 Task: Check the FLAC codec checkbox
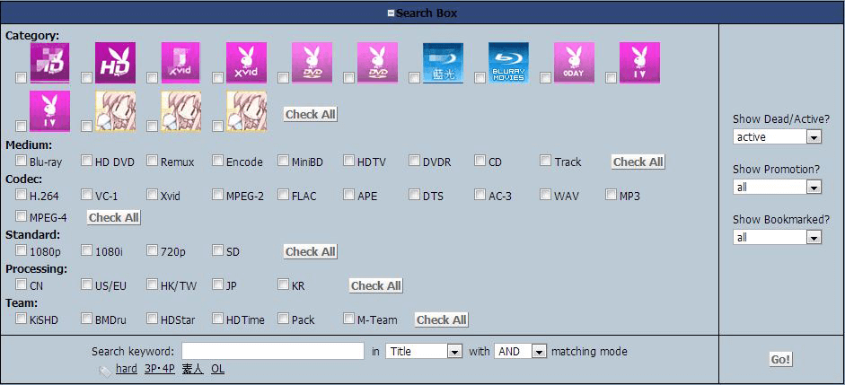click(x=283, y=195)
